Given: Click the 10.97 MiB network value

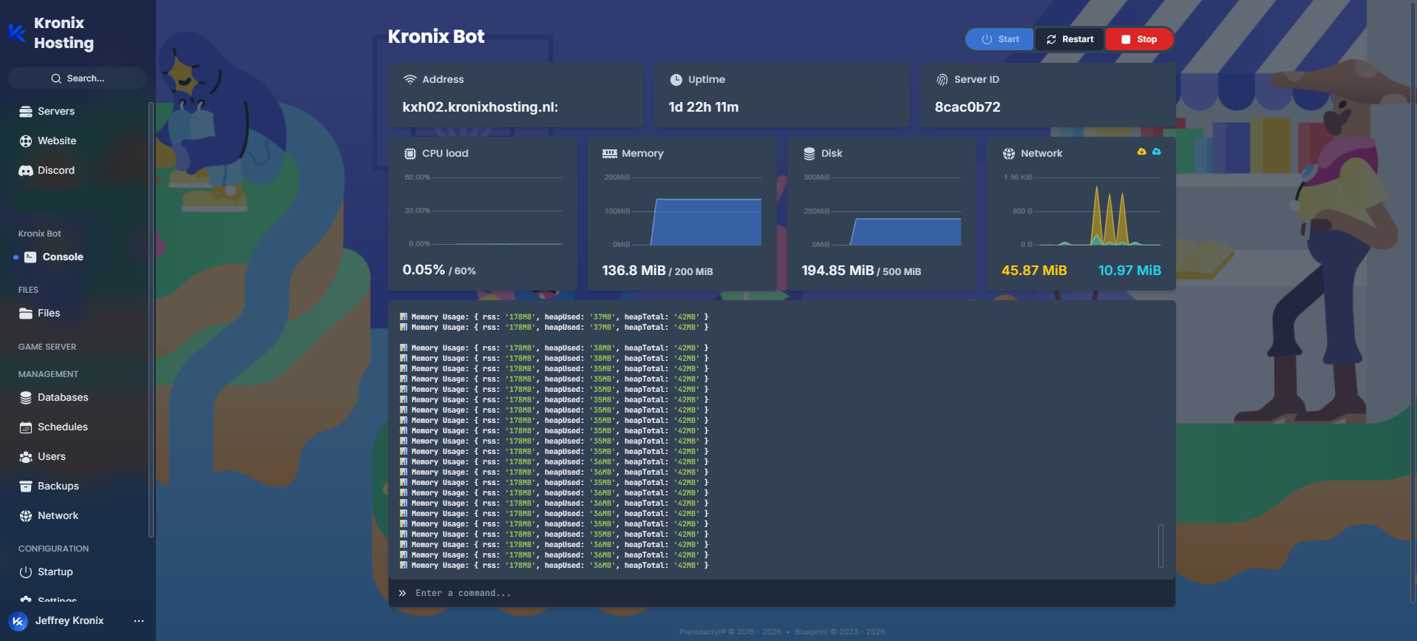Looking at the screenshot, I should 1129,271.
